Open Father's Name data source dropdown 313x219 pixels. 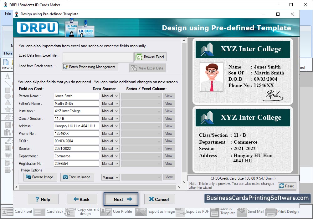[x=110, y=104]
